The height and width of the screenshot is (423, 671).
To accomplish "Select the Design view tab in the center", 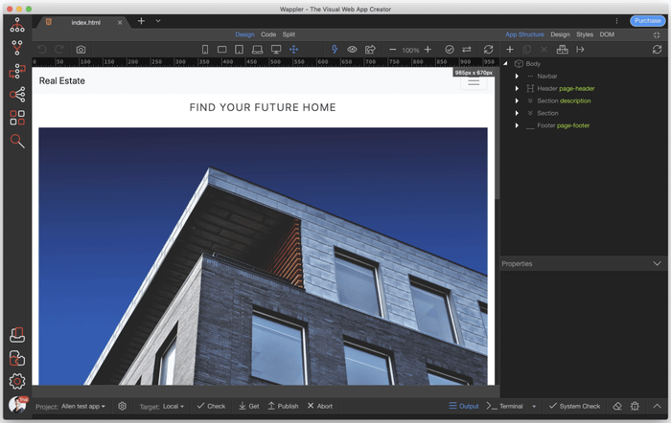I will pos(244,34).
